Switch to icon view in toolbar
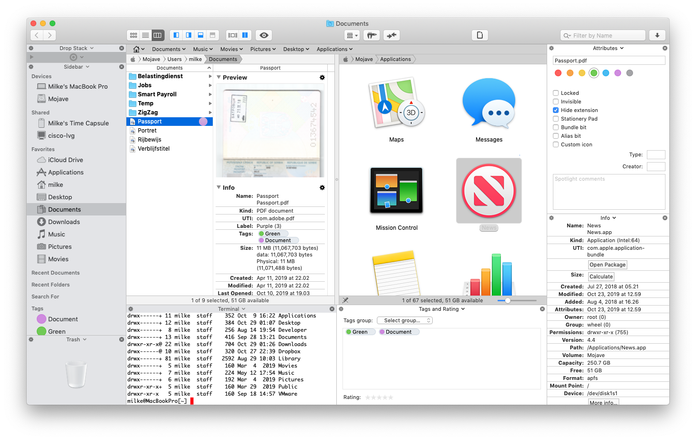The width and height of the screenshot is (696, 440). (134, 35)
